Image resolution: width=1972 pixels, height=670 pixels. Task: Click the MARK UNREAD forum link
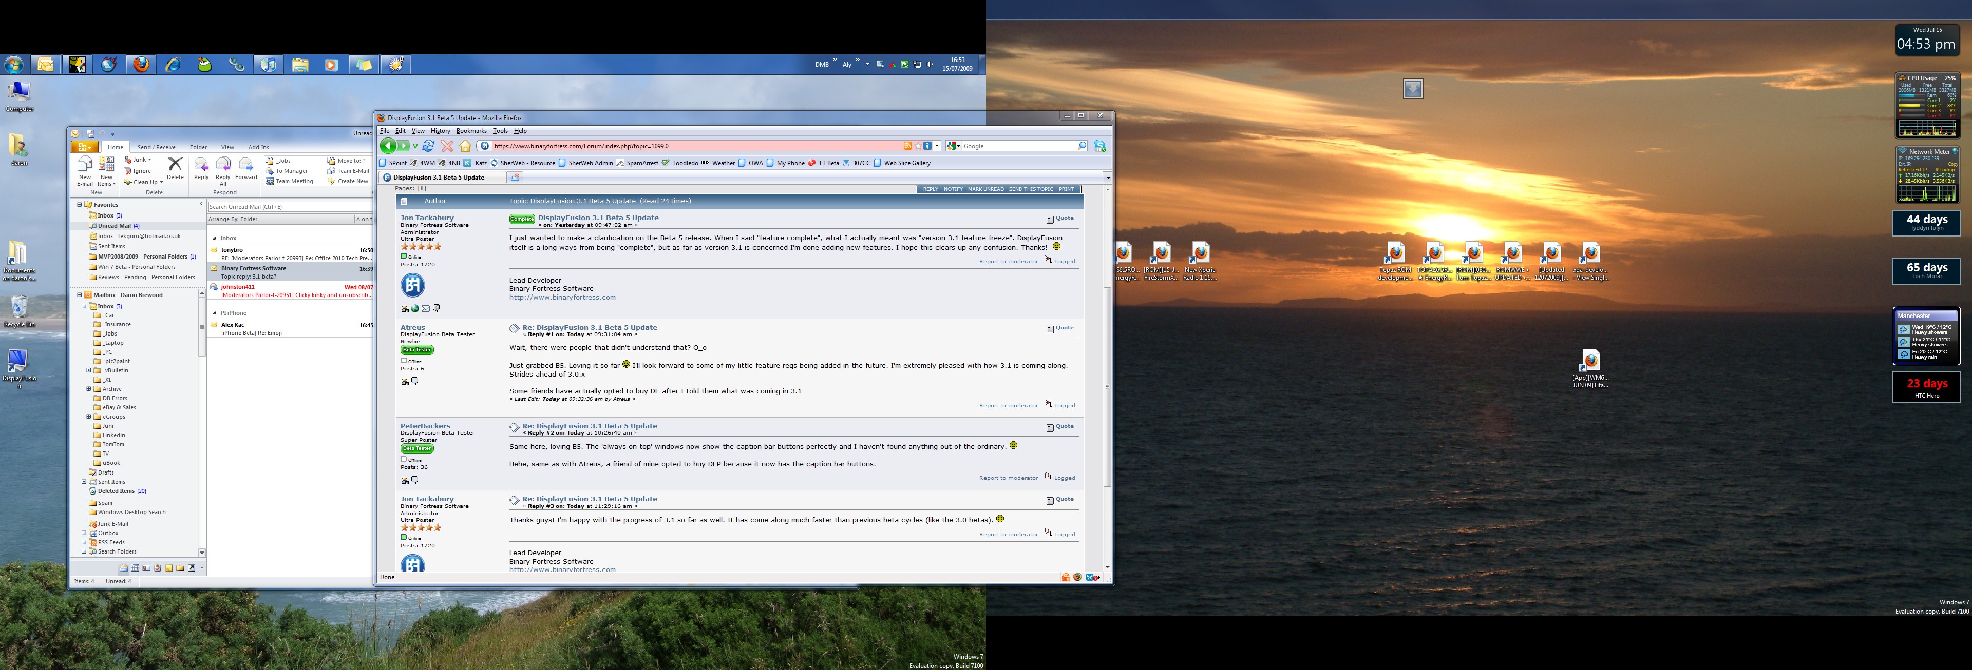pyautogui.click(x=985, y=189)
